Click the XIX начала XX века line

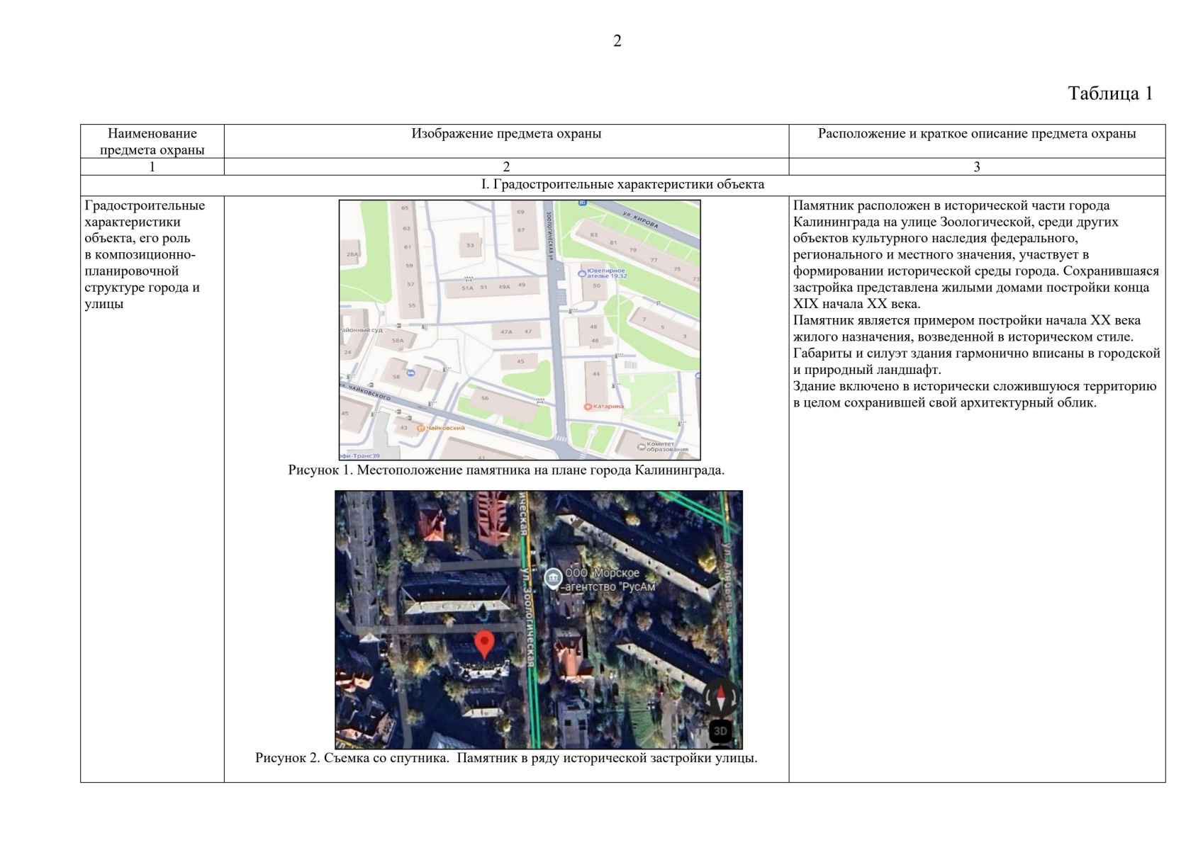856,304
